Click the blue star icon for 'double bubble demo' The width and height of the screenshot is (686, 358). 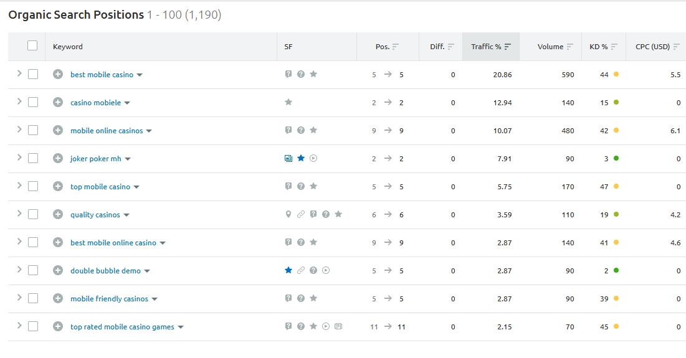point(288,271)
